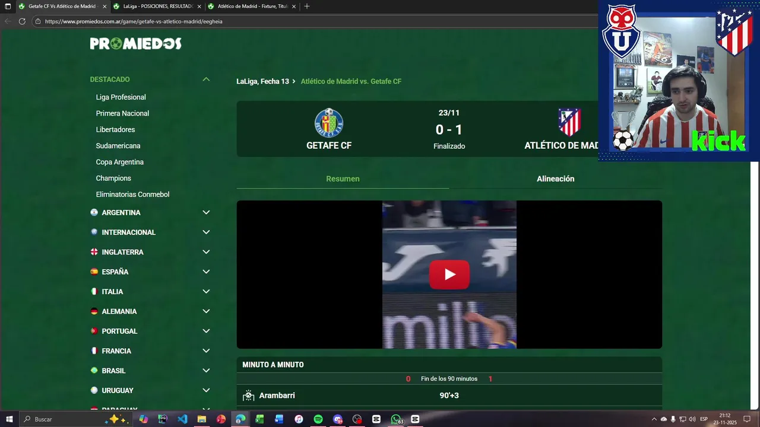760x427 pixels.
Task: Open Discord from the taskbar
Action: point(338,419)
